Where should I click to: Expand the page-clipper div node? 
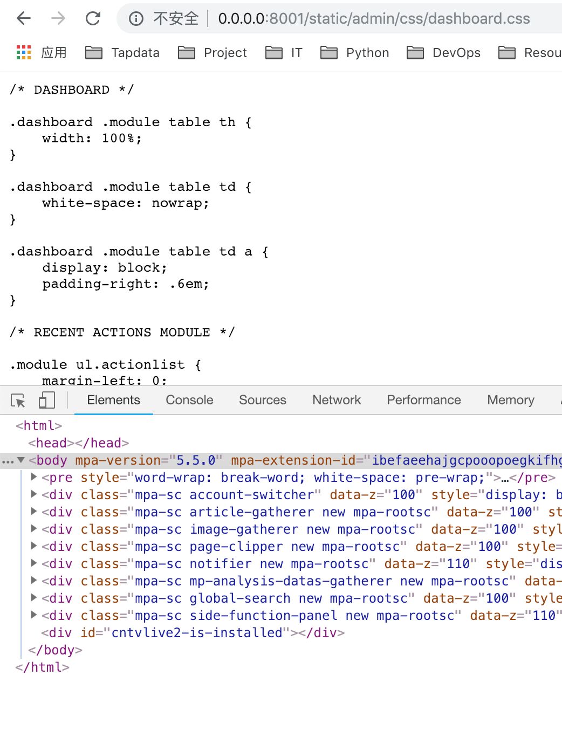[34, 546]
